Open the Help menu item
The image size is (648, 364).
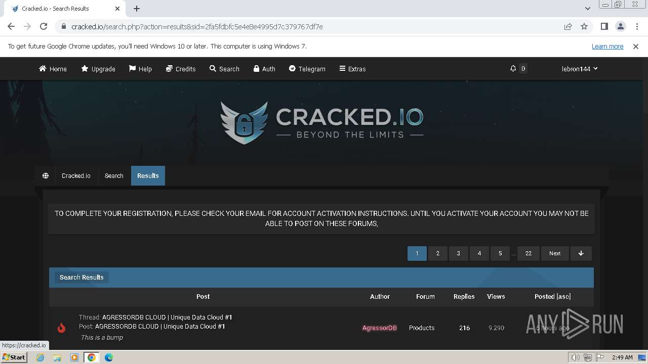click(140, 69)
